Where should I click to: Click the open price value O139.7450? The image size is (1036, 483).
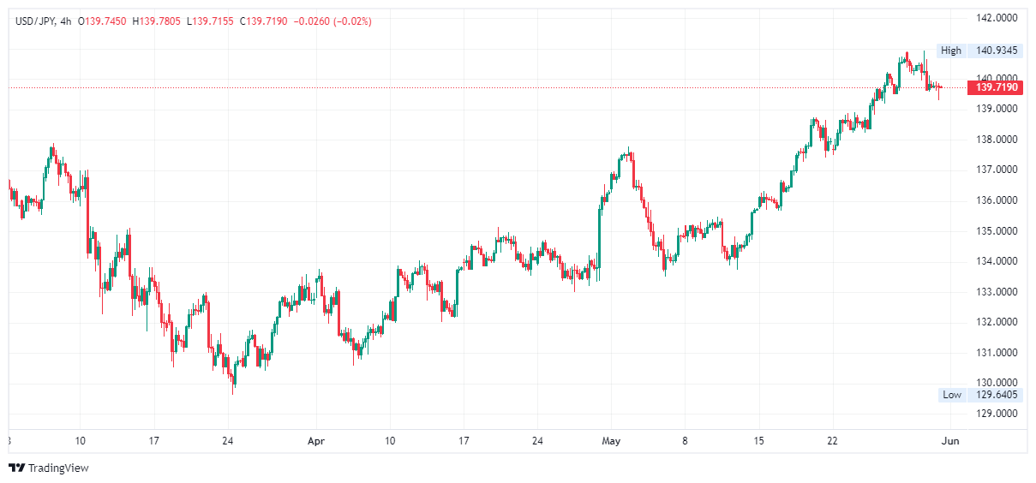tap(104, 21)
